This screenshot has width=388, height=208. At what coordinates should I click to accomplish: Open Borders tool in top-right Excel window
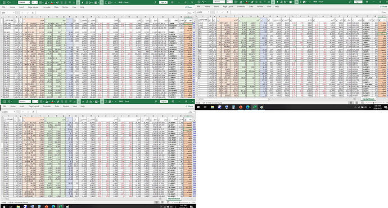click(x=236, y=2)
